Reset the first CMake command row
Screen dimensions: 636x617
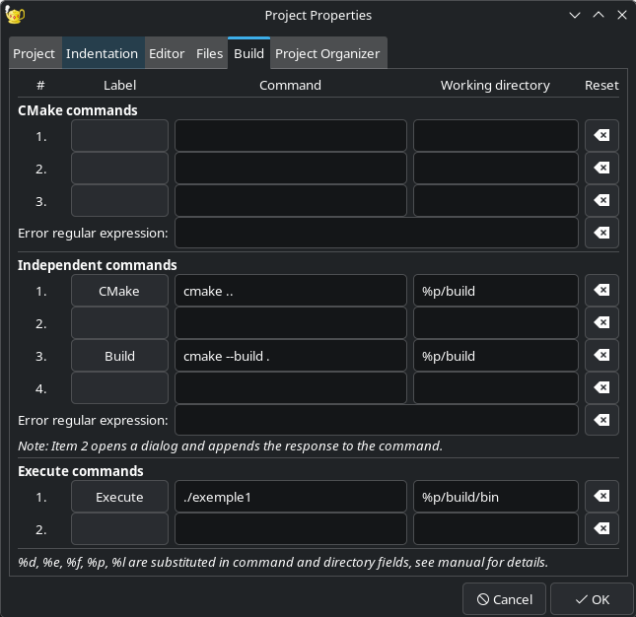[601, 136]
